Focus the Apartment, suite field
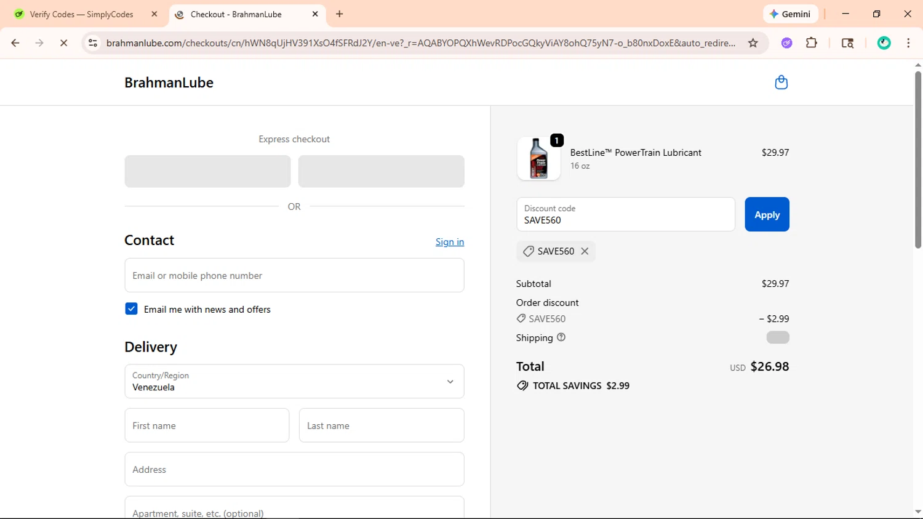The width and height of the screenshot is (923, 519). tap(294, 508)
